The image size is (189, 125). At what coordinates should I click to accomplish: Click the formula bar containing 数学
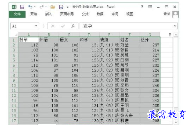[x=126, y=26]
